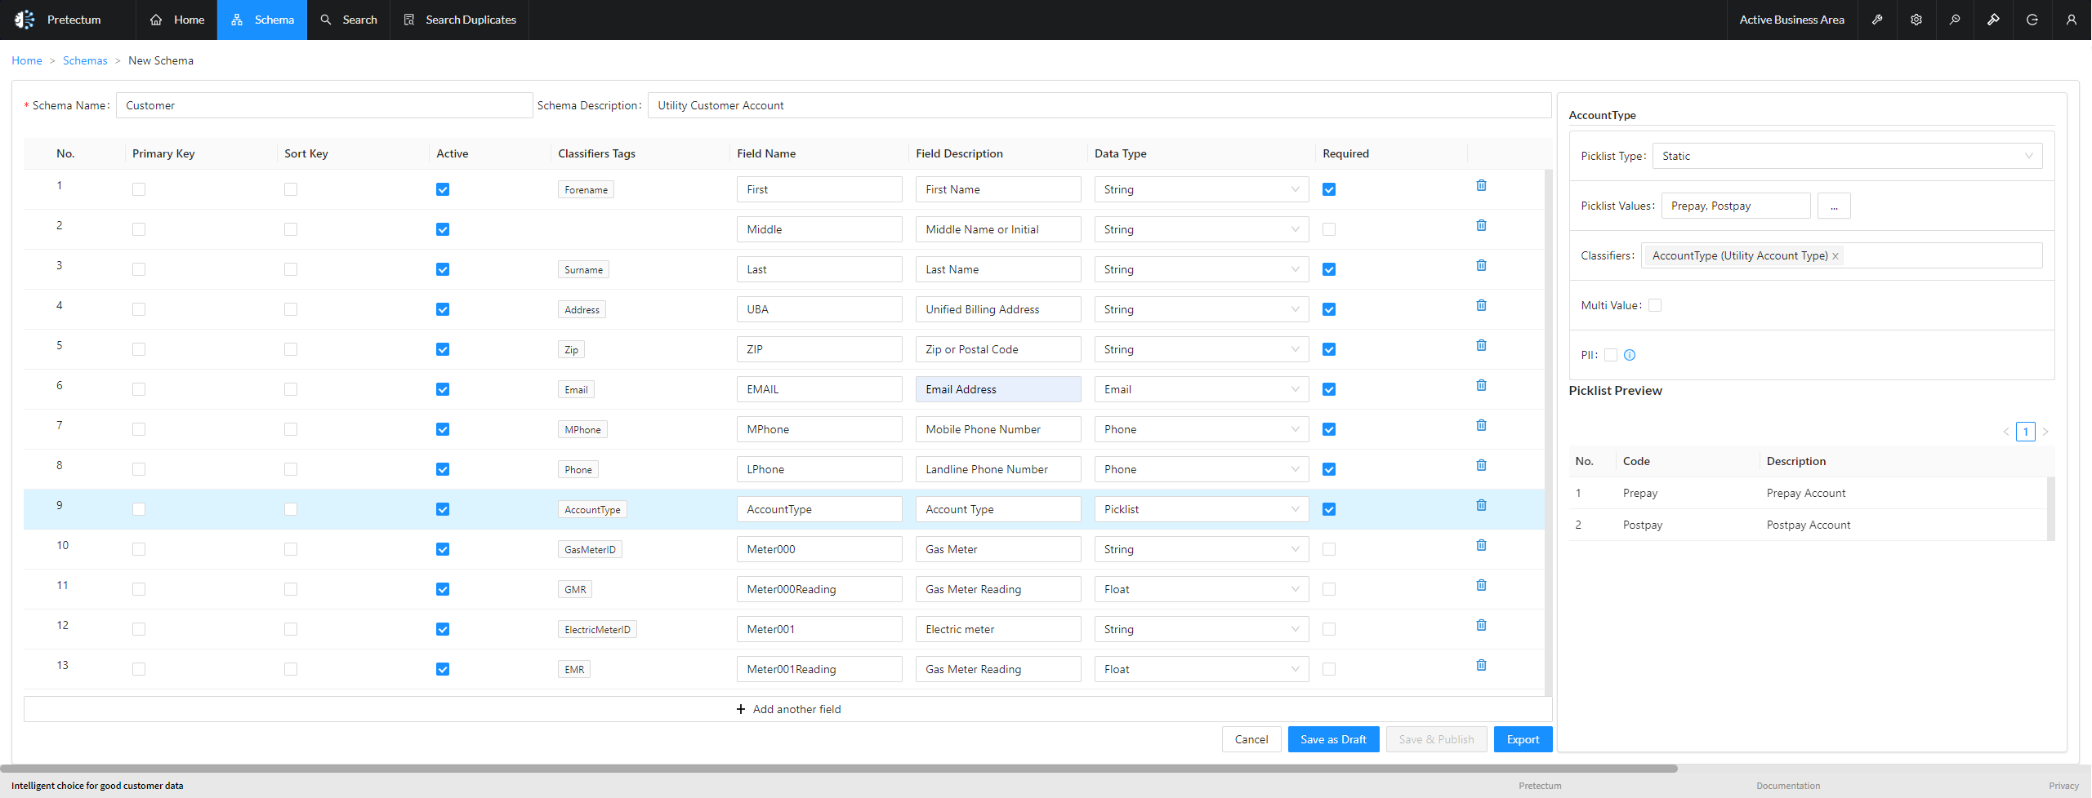Click the Email Address description field
Viewport: 2092px width, 798px height.
(x=998, y=389)
